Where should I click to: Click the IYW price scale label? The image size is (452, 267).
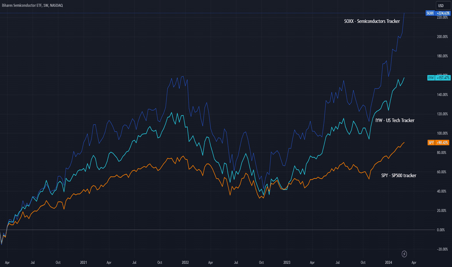[438, 78]
